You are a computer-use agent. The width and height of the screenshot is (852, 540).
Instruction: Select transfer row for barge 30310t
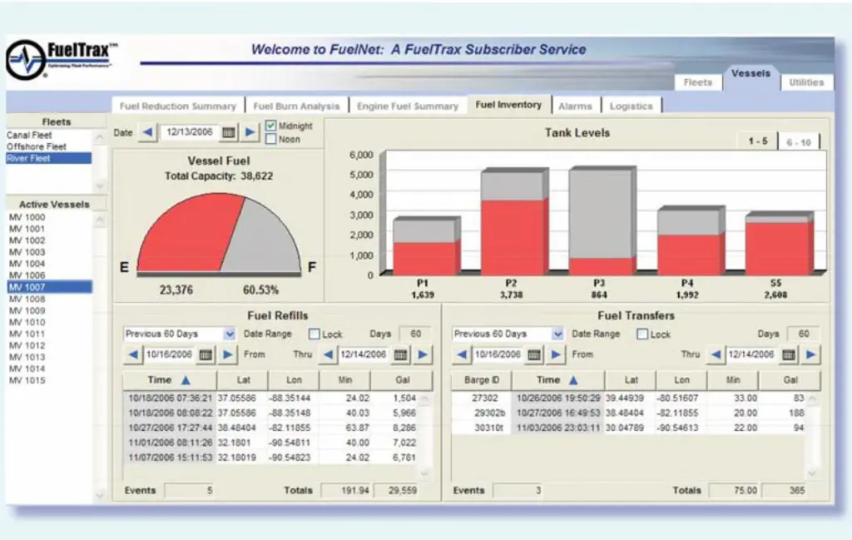click(x=629, y=428)
